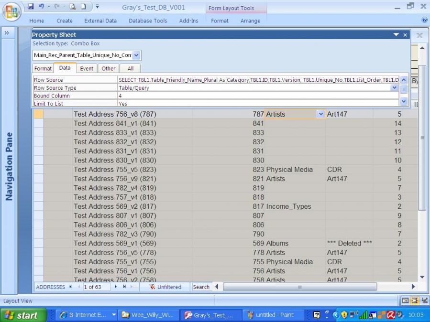Toggle the Unfiltered filter indicator

pyautogui.click(x=165, y=287)
